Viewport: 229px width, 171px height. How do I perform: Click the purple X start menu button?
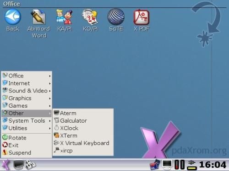[x=5, y=165]
